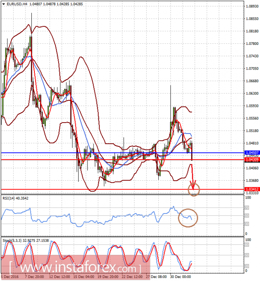Click the brown circle on RSI panel
The image size is (260, 281).
tap(188, 218)
